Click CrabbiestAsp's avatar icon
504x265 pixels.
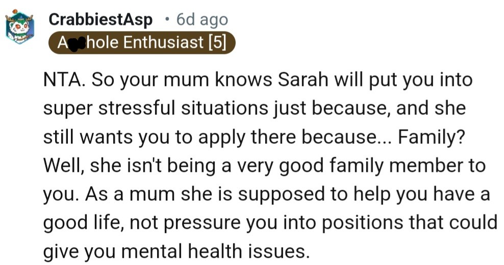point(19,28)
